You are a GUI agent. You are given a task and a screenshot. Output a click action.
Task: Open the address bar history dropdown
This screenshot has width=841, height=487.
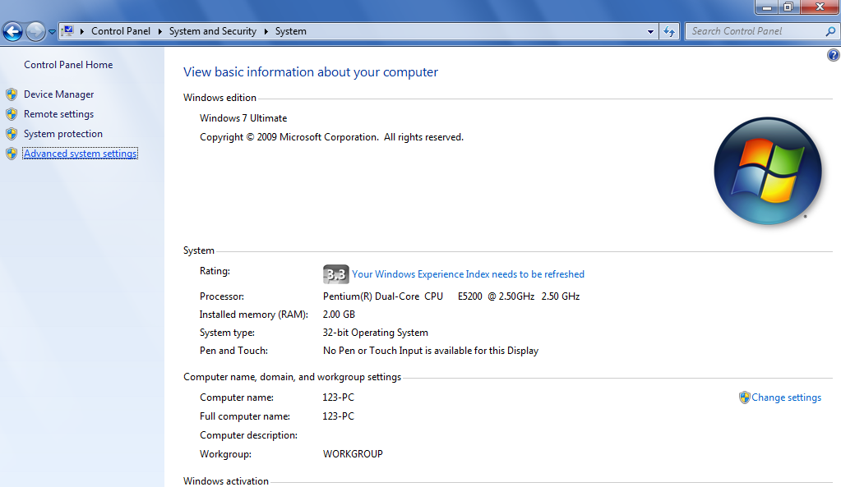(650, 31)
